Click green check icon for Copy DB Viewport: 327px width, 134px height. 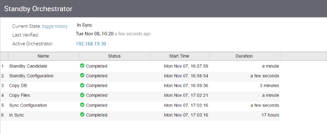82,85
